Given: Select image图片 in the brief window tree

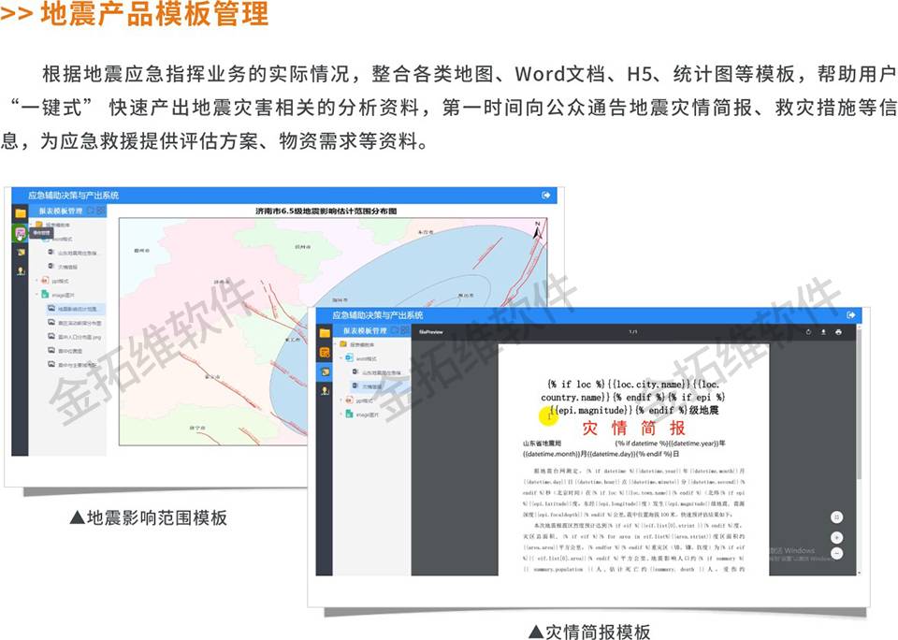Looking at the screenshot, I should (363, 415).
